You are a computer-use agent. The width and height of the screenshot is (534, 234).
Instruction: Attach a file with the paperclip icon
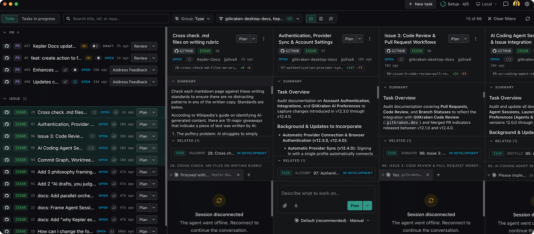coord(285,206)
